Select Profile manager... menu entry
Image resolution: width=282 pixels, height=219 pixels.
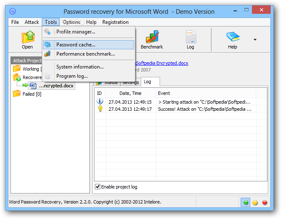tap(89, 32)
